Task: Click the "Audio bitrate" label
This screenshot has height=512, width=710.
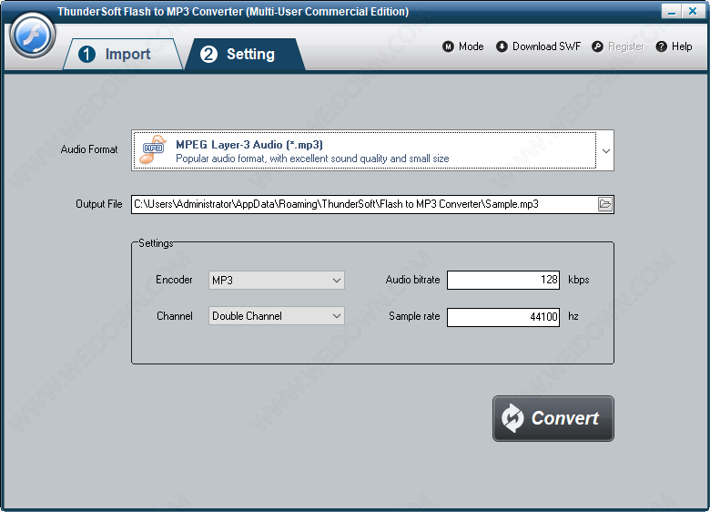Action: [412, 280]
